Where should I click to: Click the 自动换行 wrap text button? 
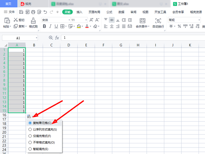[158, 23]
